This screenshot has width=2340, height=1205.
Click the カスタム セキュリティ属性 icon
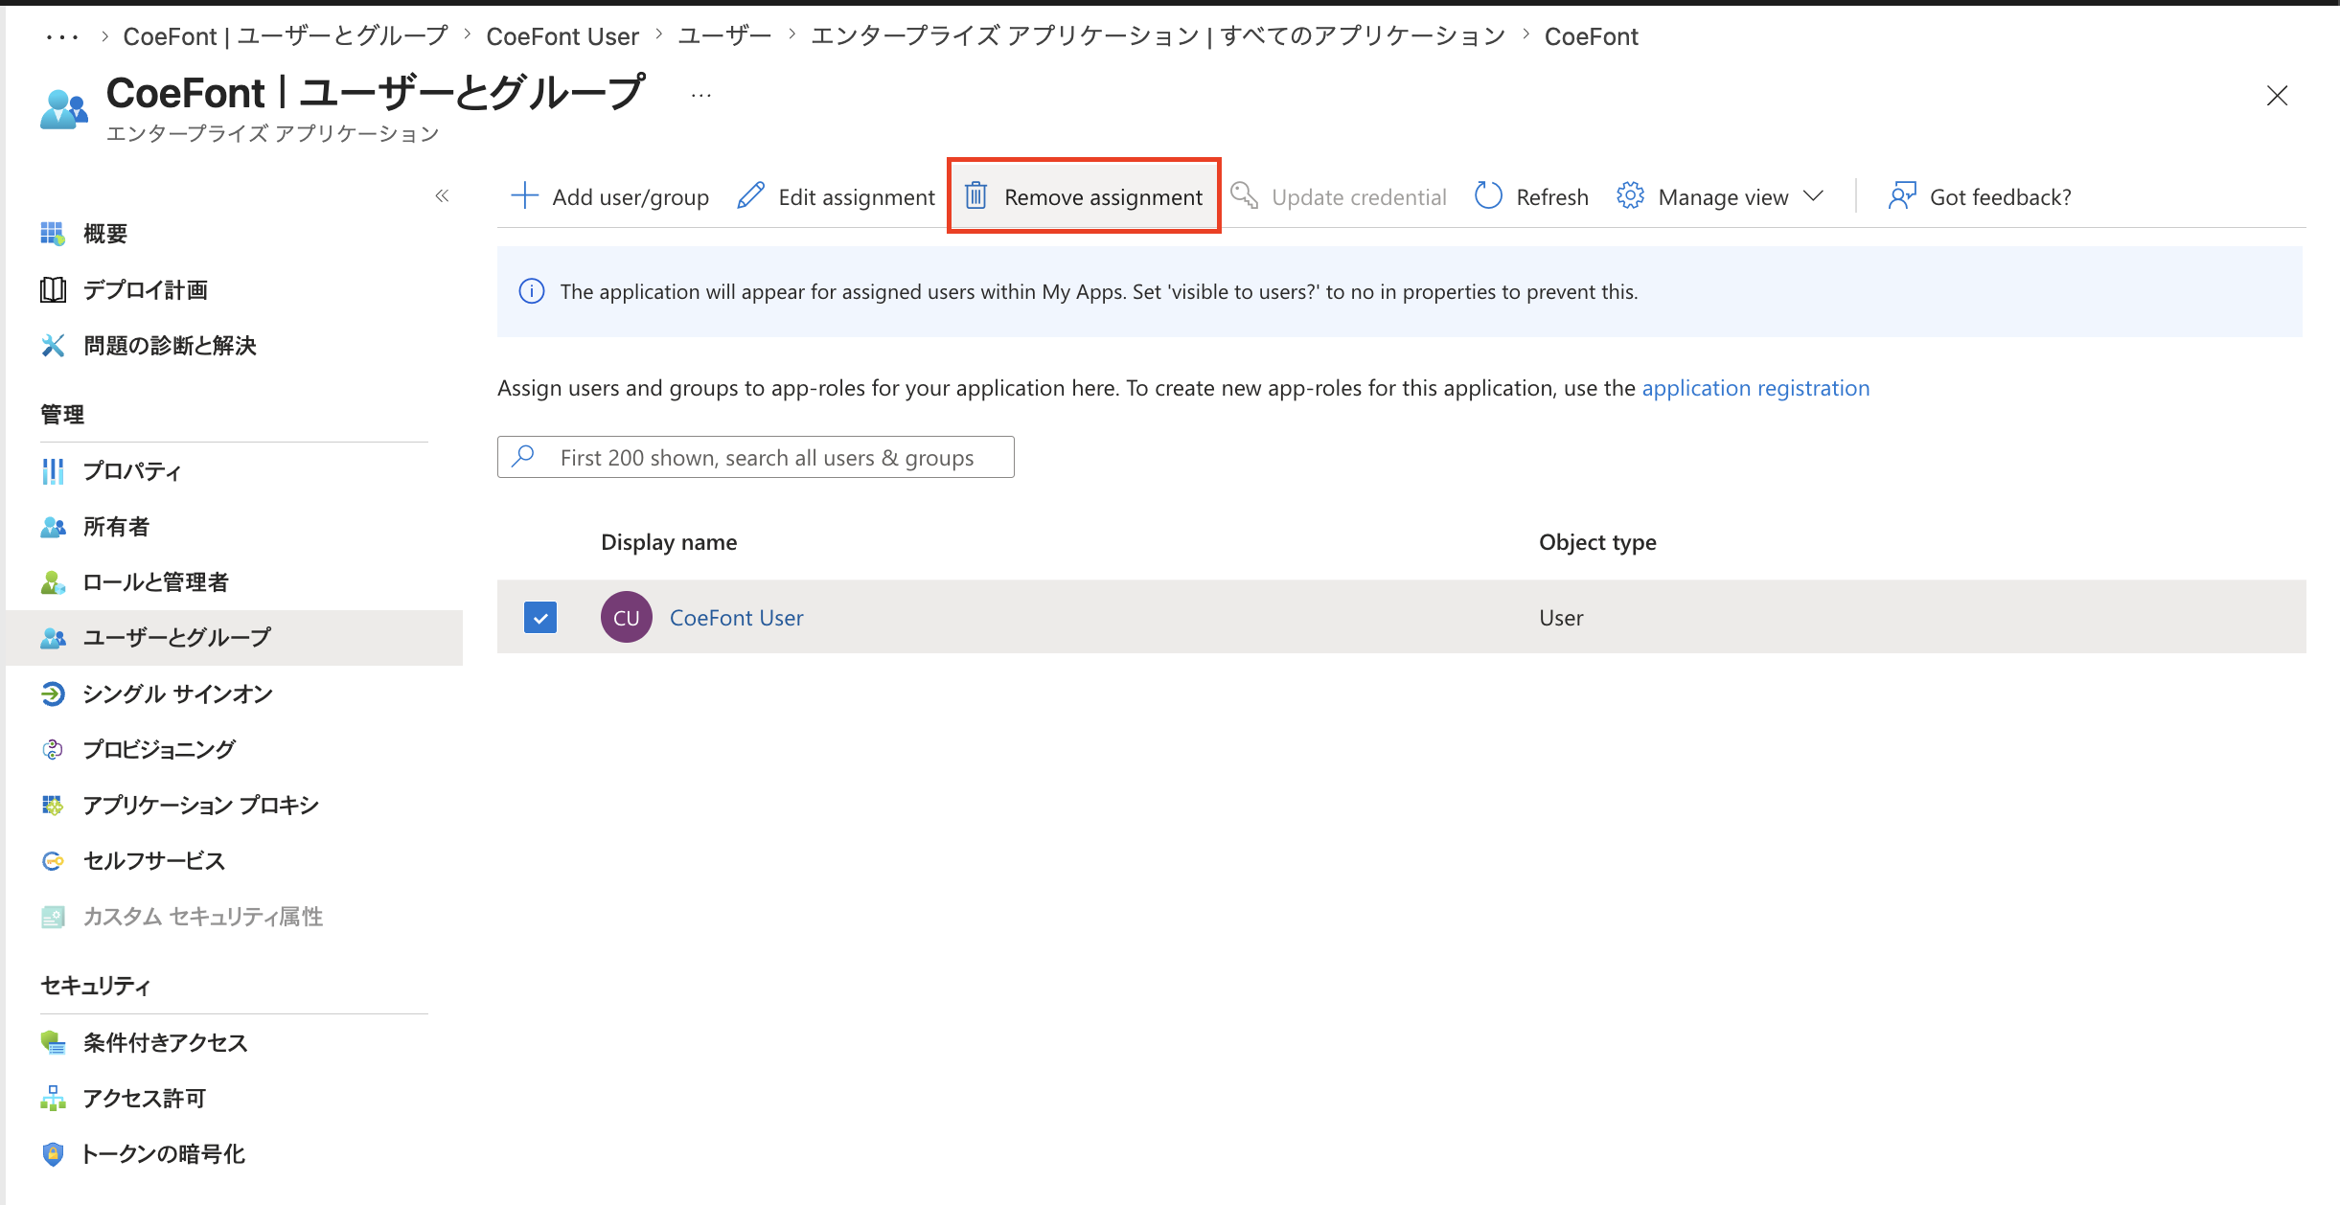[x=53, y=917]
